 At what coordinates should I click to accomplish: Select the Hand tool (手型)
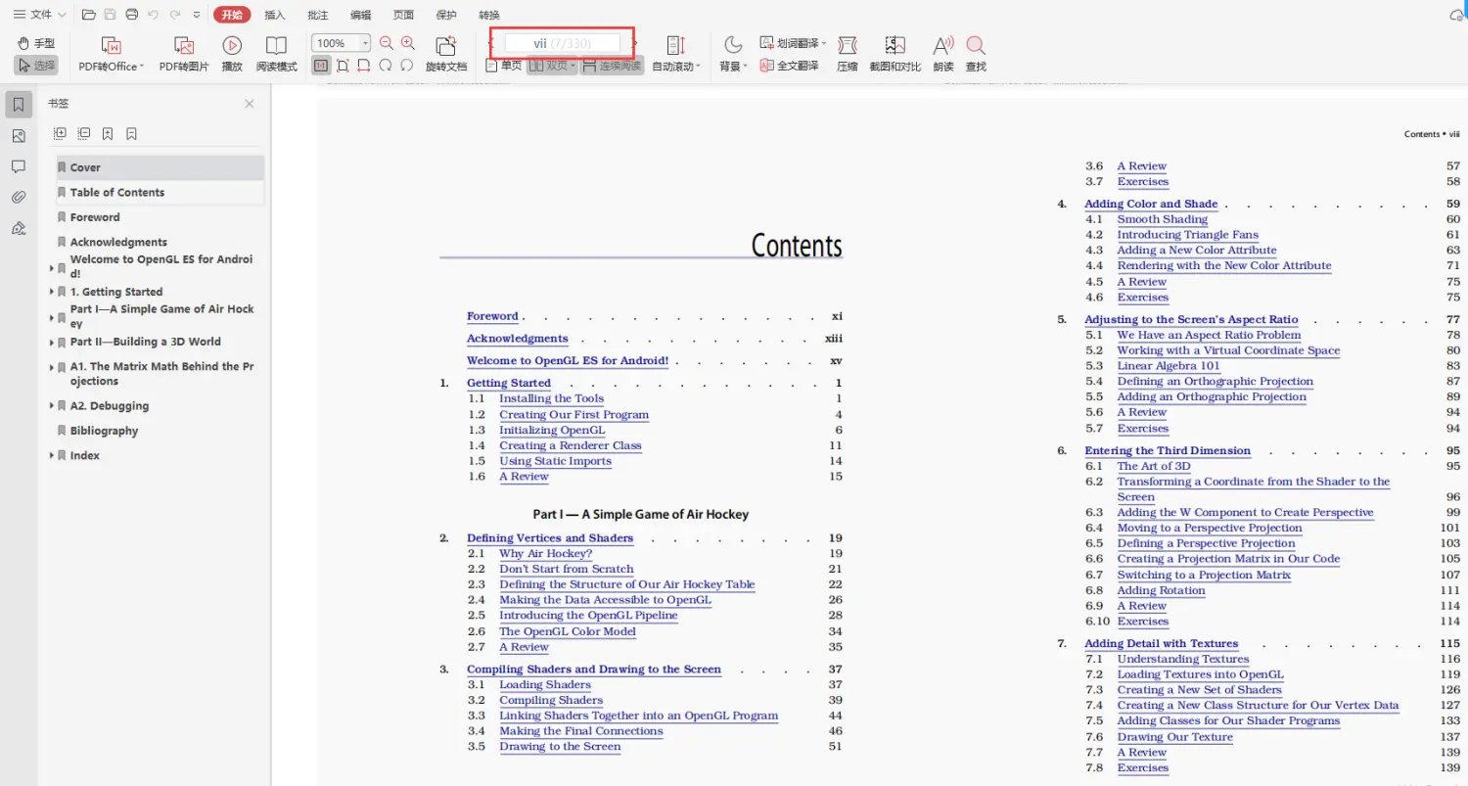(x=37, y=43)
